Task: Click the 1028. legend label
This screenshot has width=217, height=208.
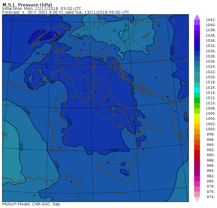Action: coord(211,56)
